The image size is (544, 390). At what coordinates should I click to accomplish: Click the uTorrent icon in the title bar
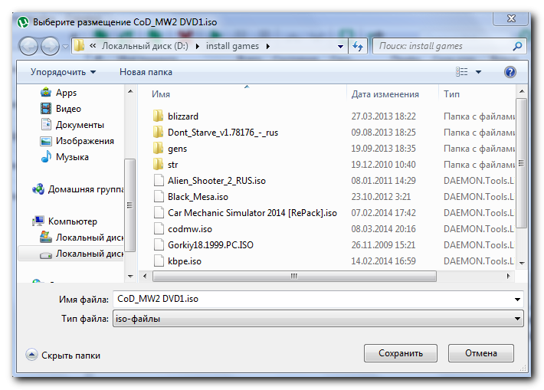[x=23, y=22]
